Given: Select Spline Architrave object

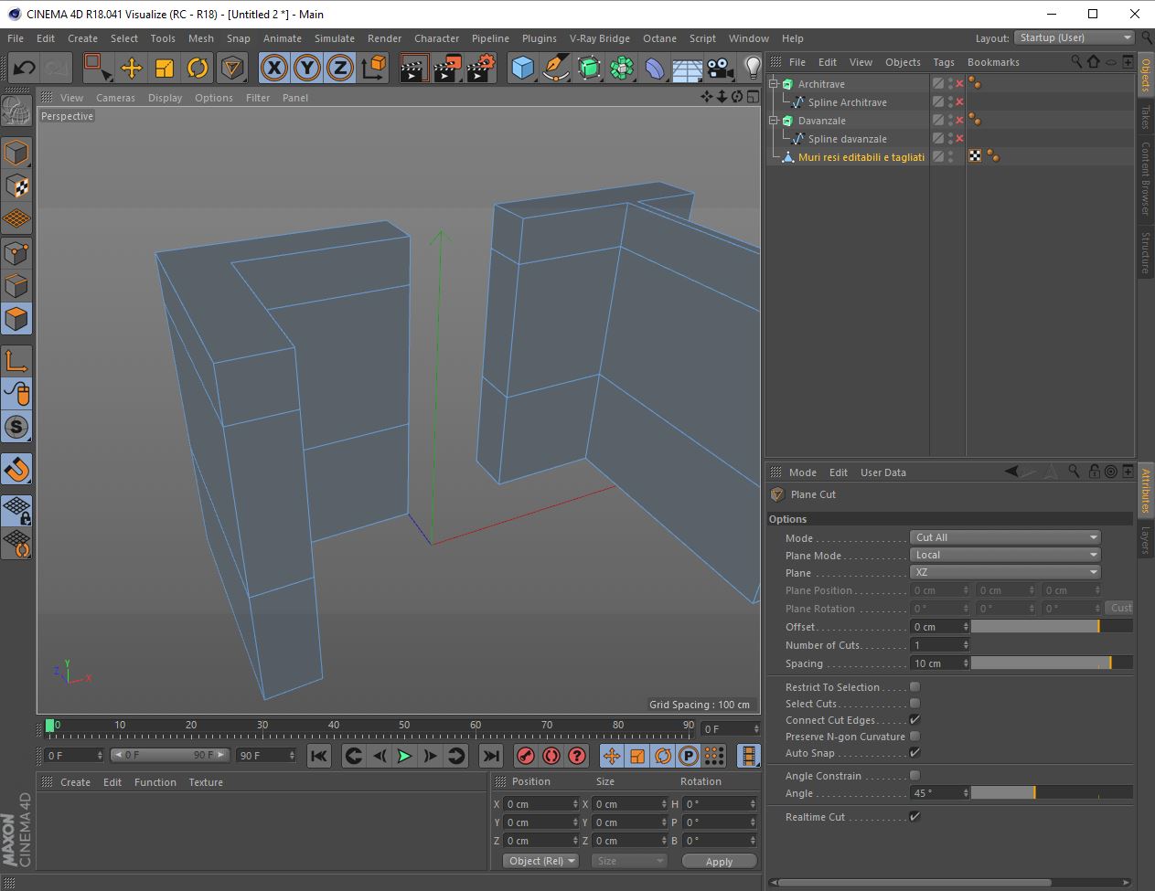Looking at the screenshot, I should [x=848, y=102].
